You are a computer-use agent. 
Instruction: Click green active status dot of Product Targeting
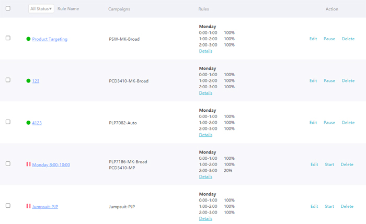pos(28,39)
